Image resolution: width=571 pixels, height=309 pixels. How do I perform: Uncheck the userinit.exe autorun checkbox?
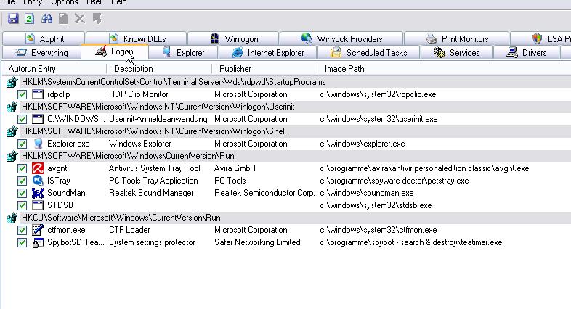pyautogui.click(x=23, y=119)
